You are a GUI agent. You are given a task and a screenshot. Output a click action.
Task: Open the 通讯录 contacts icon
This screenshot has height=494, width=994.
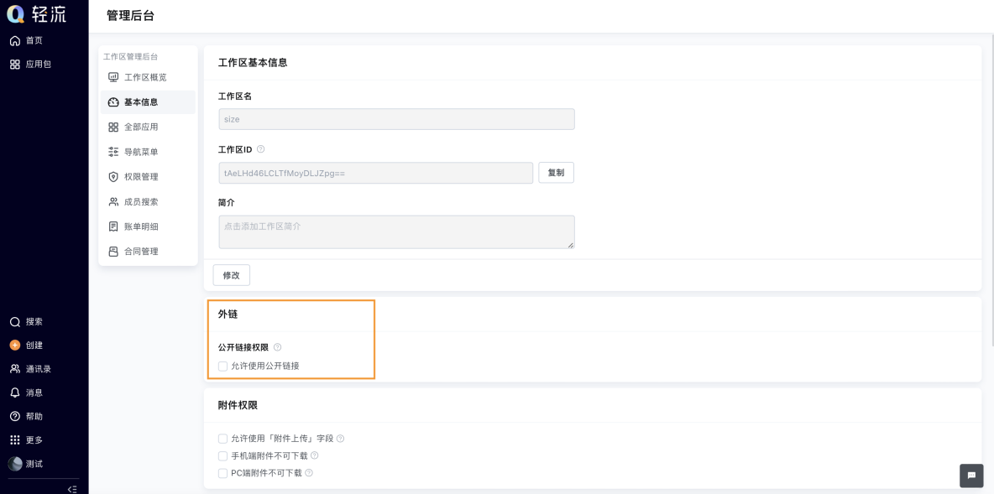point(15,368)
